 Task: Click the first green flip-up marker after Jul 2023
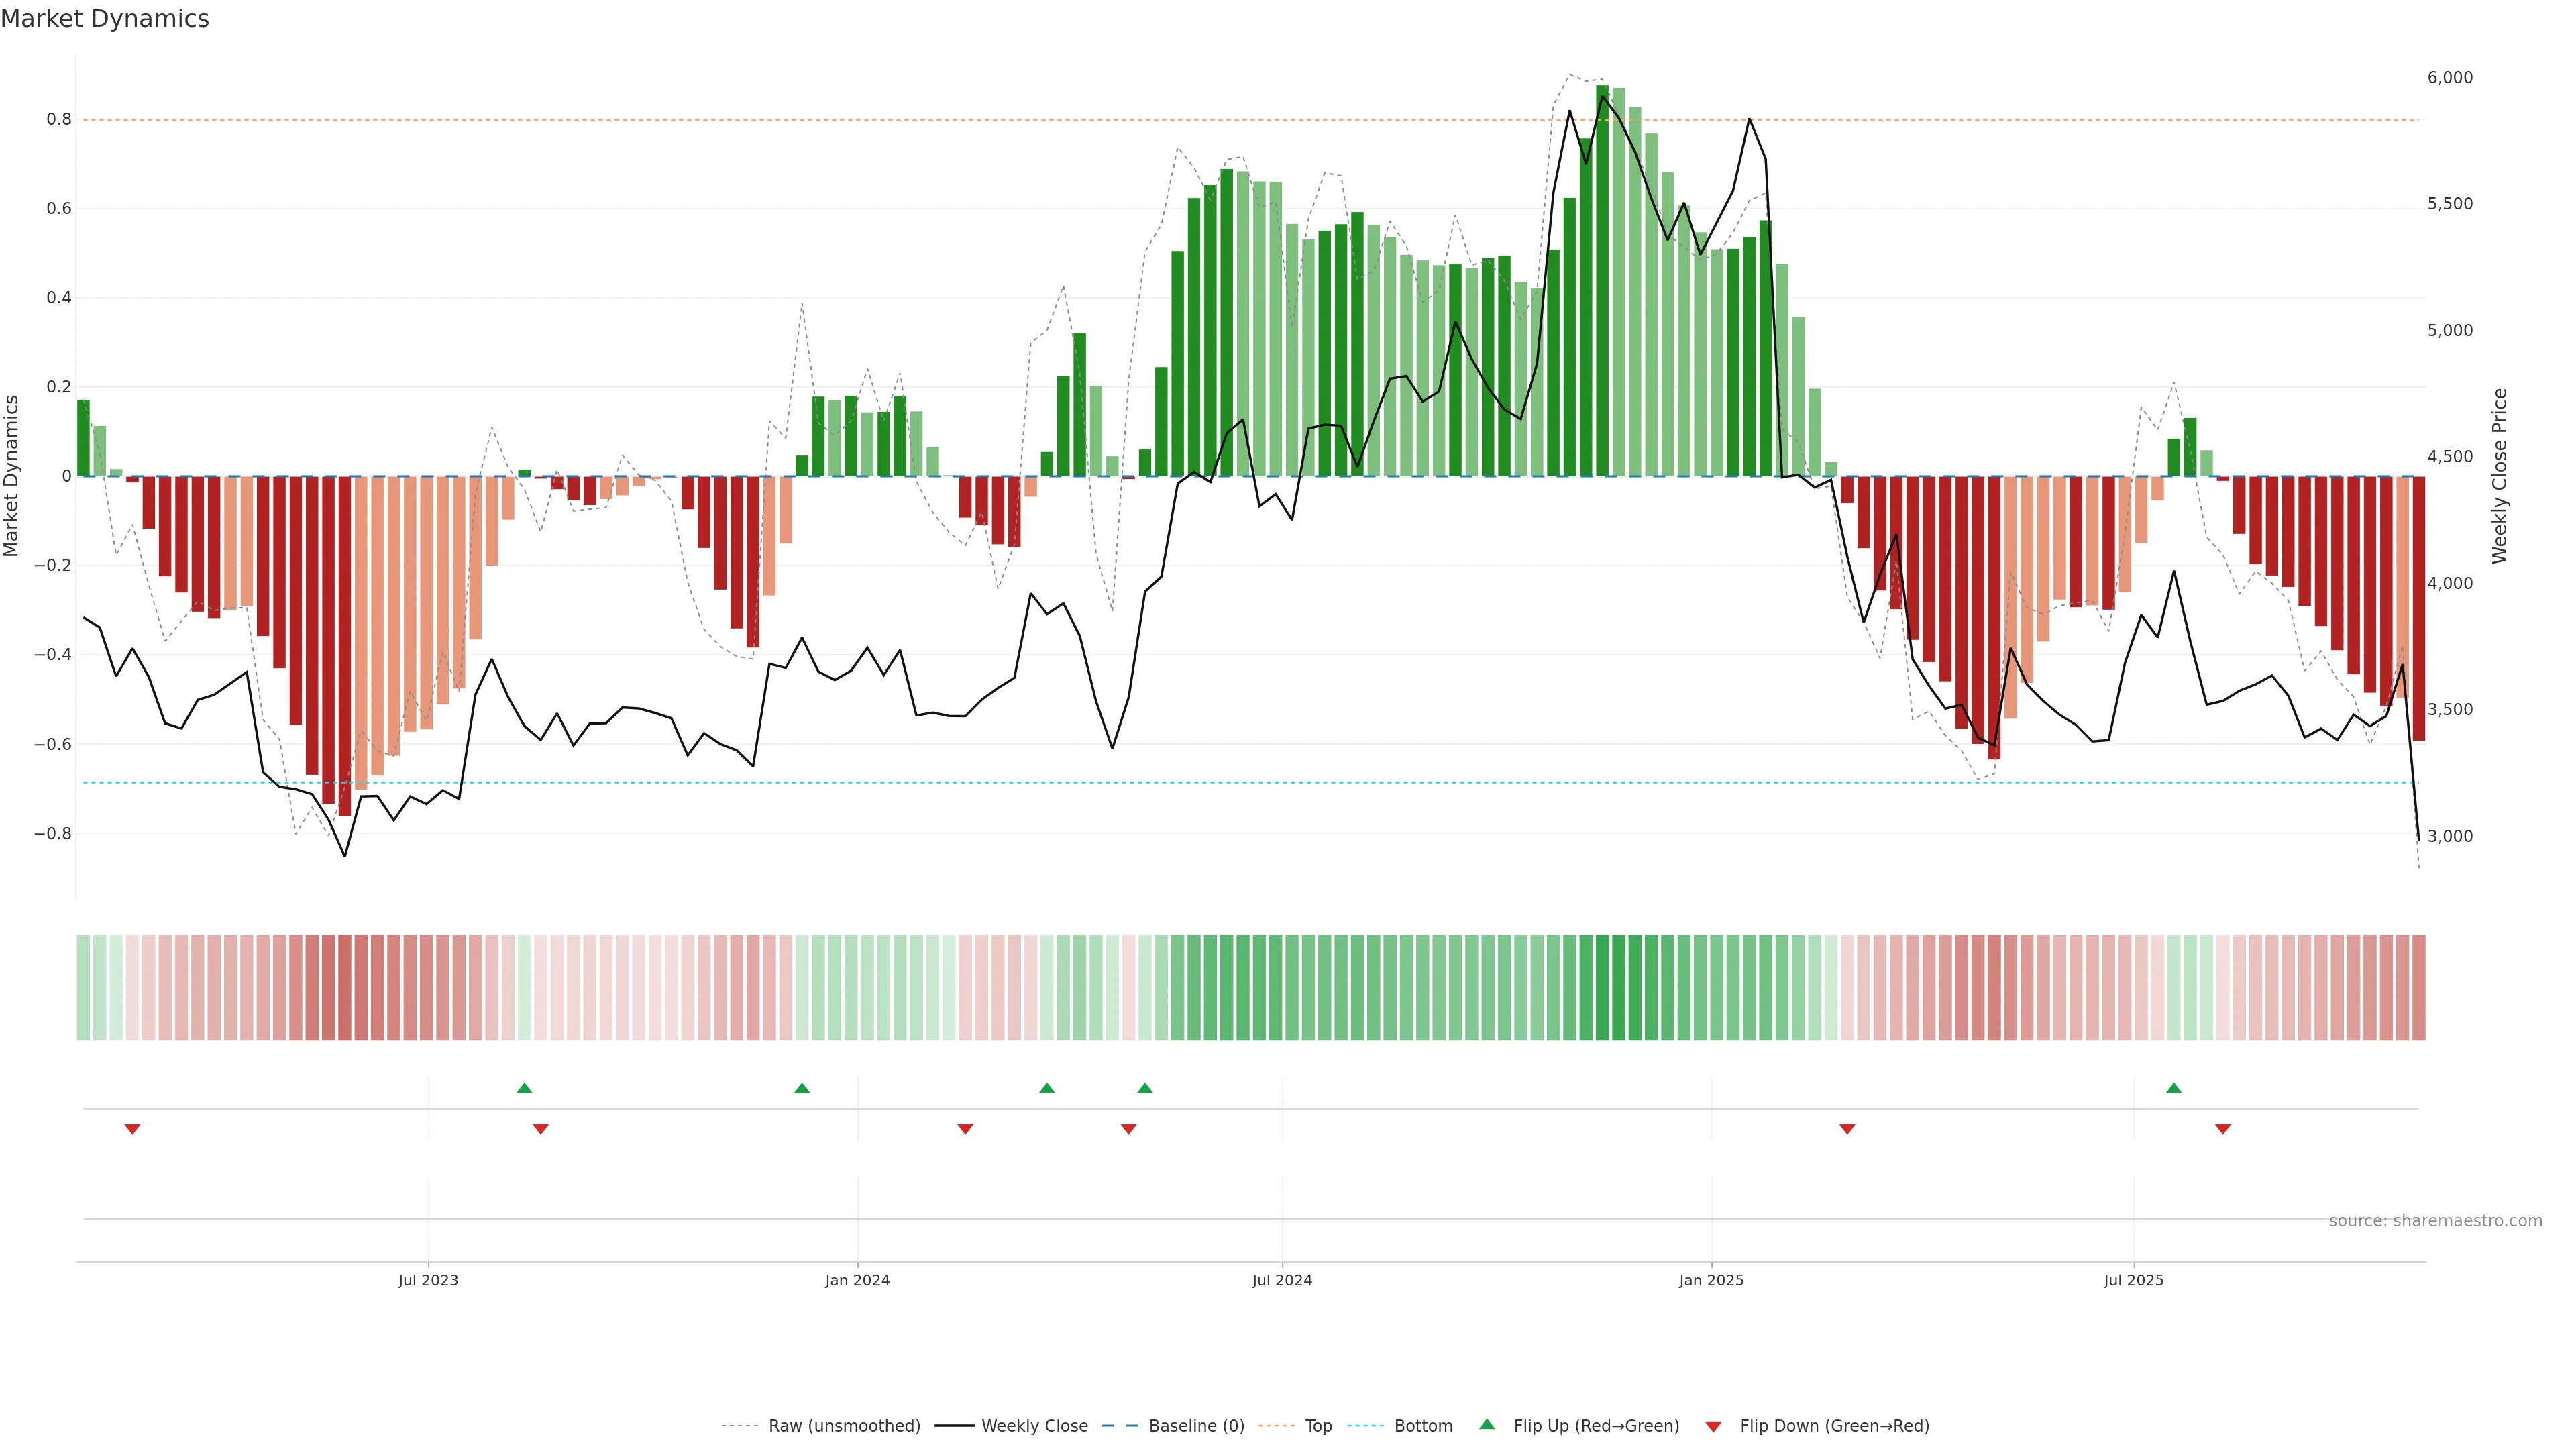(x=524, y=1088)
